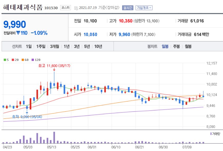Screen dimensions: 223x151
Task: Click the 코스피 market badge
Action: point(66,7)
